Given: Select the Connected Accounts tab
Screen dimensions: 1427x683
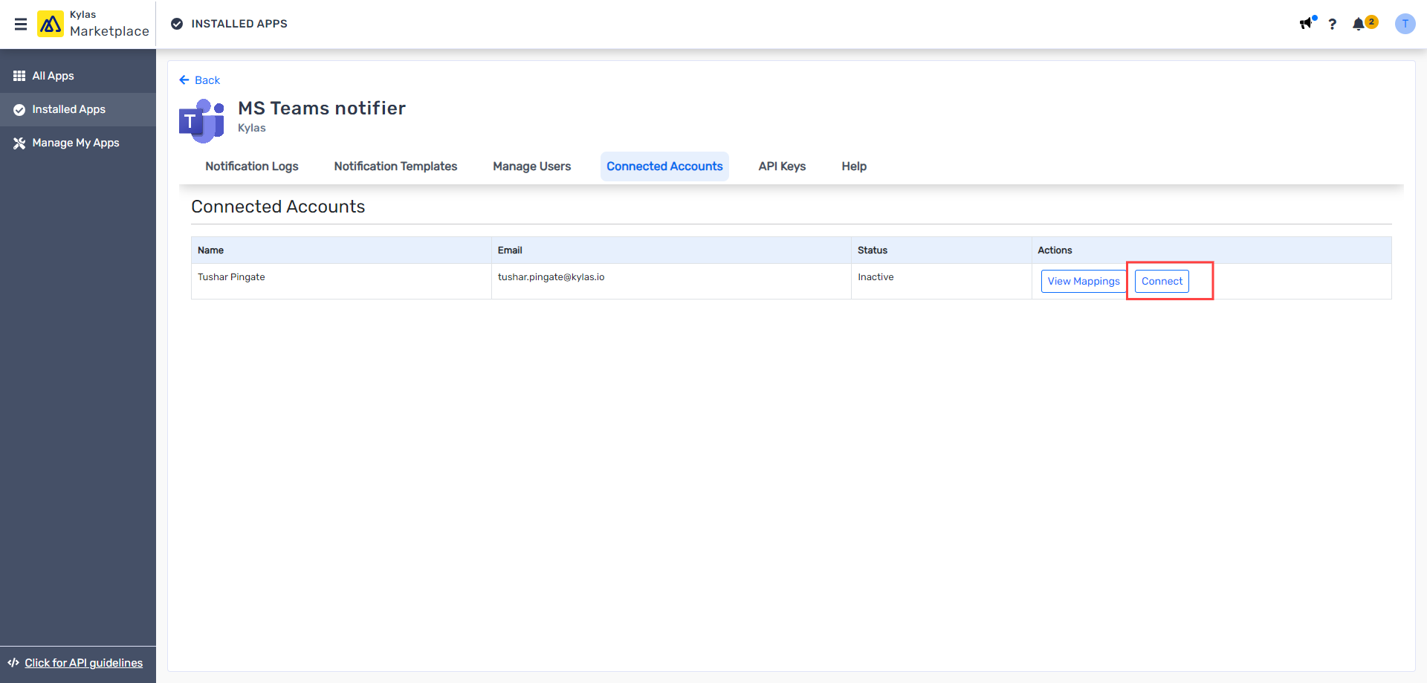Looking at the screenshot, I should 664,166.
